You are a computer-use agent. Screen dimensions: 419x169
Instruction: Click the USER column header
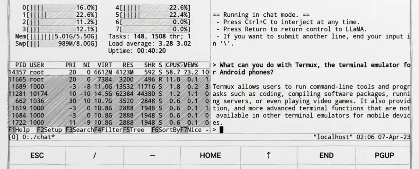[36, 65]
